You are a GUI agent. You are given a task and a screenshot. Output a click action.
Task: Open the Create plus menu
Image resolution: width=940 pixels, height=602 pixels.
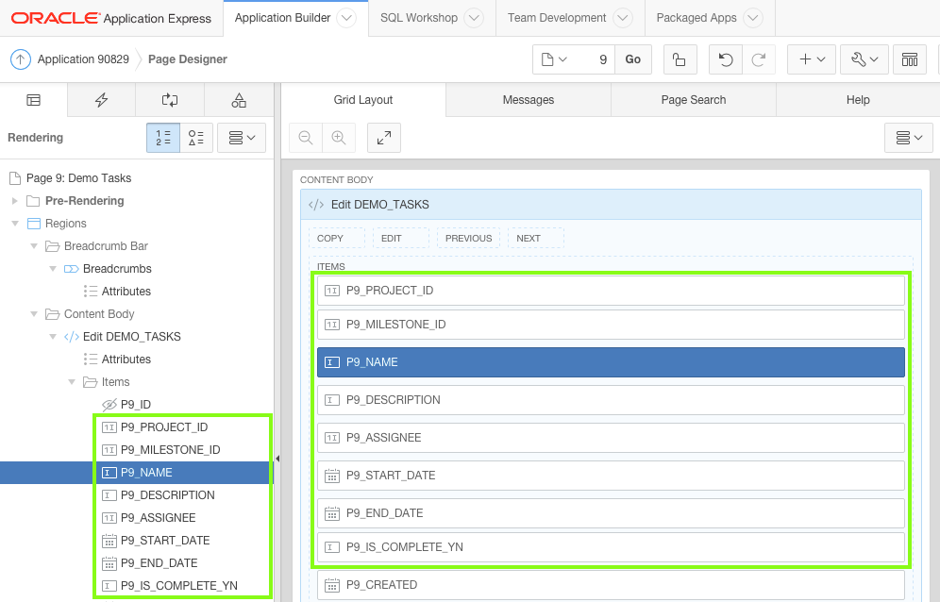tap(811, 59)
